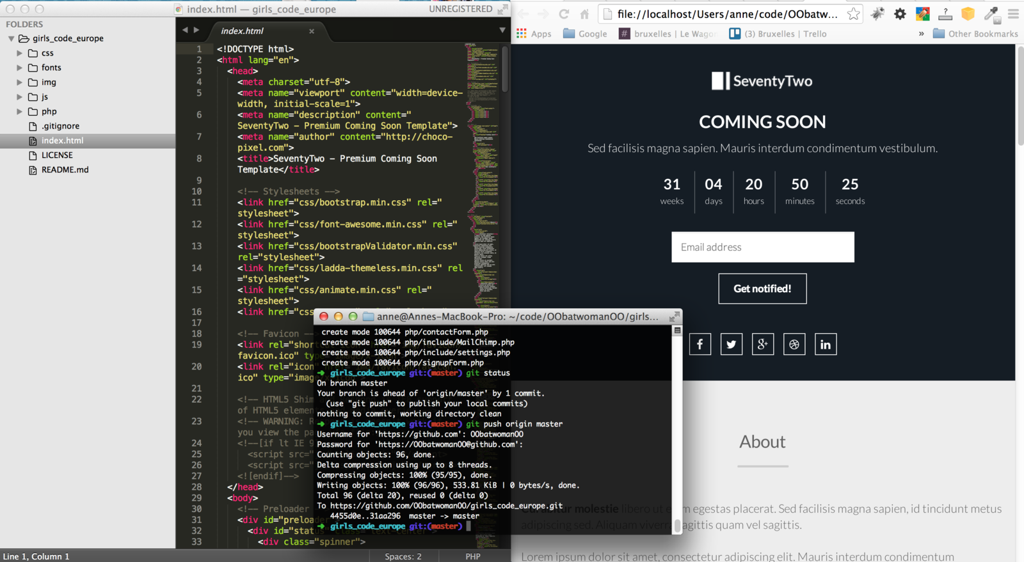Click 'Line 1, Column 1' status text

coord(36,556)
